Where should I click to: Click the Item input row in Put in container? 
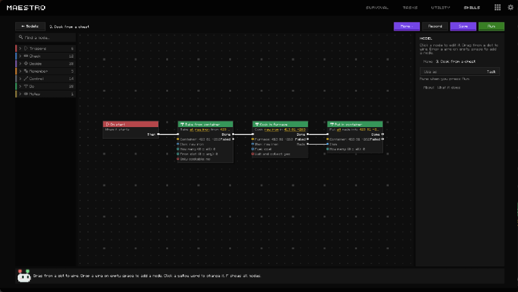pos(333,144)
